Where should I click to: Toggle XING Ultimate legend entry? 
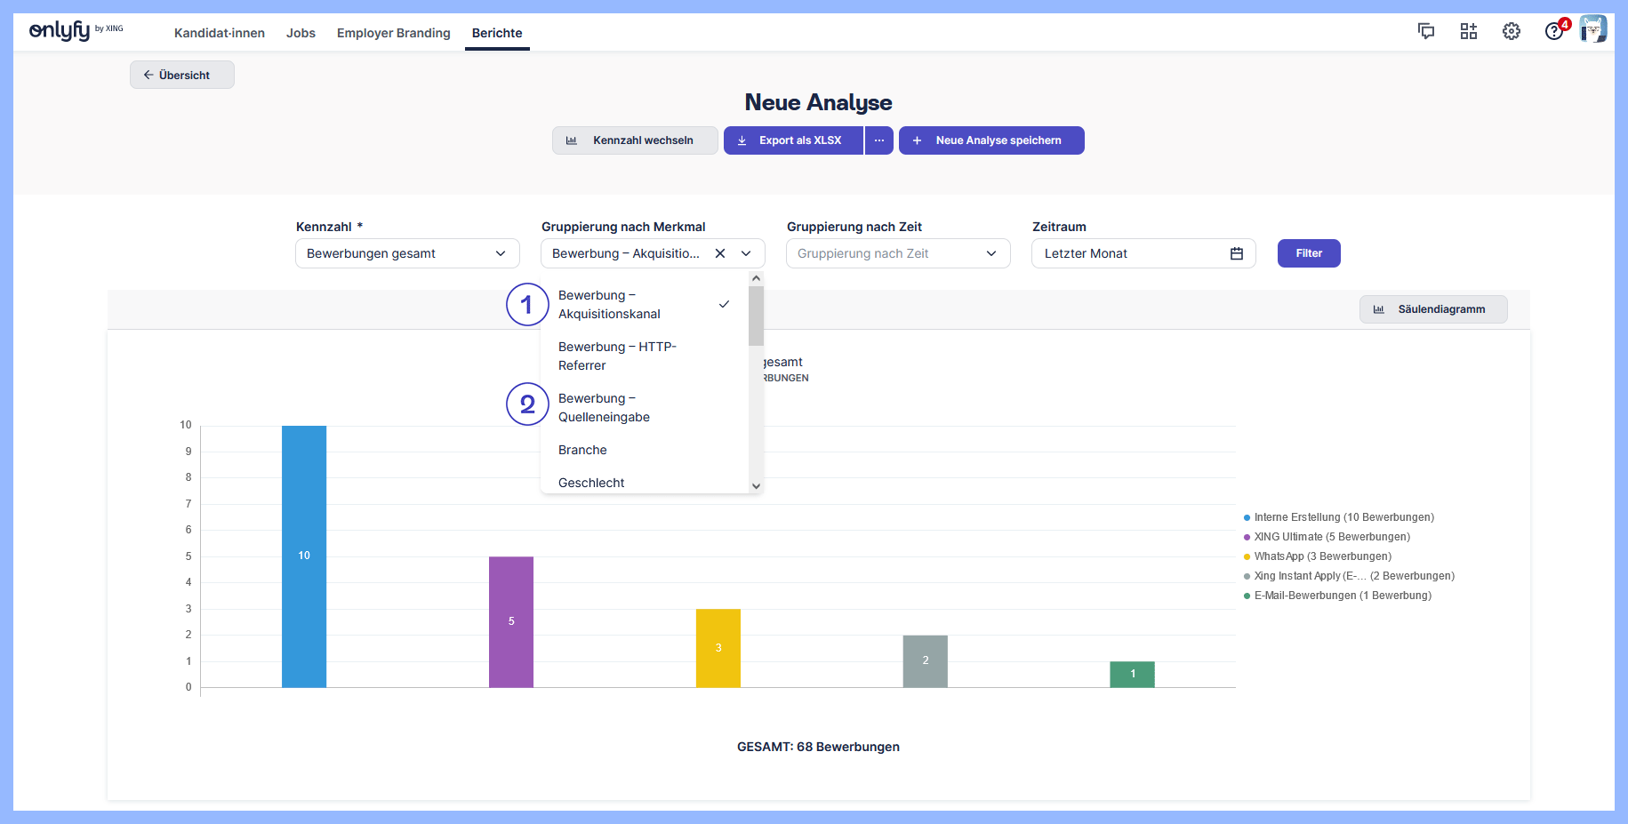pos(1331,537)
